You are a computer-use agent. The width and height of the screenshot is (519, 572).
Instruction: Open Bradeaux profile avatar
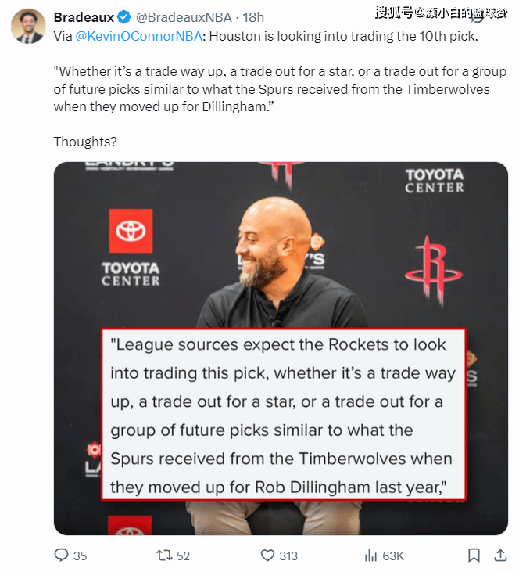point(28,27)
